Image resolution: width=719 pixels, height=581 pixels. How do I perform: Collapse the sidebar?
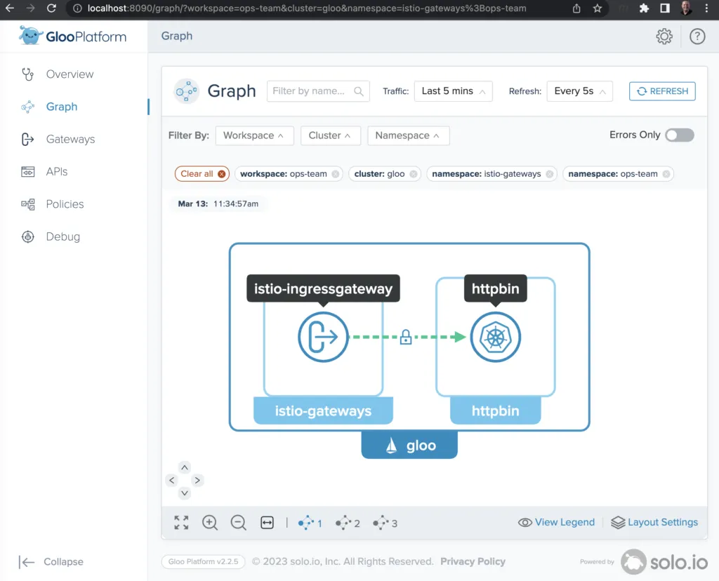(x=51, y=562)
